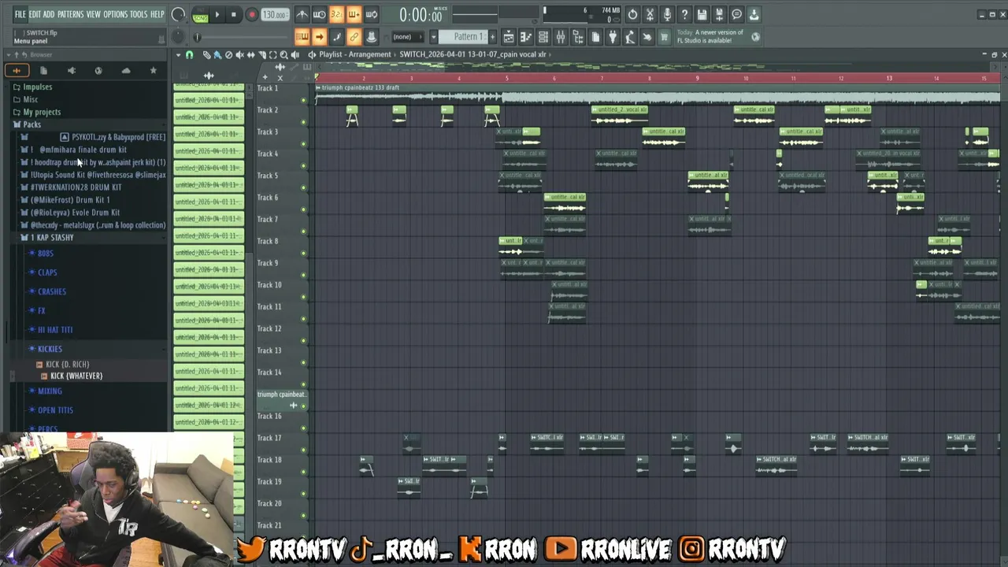
Task: Click the download update icon
Action: [754, 14]
